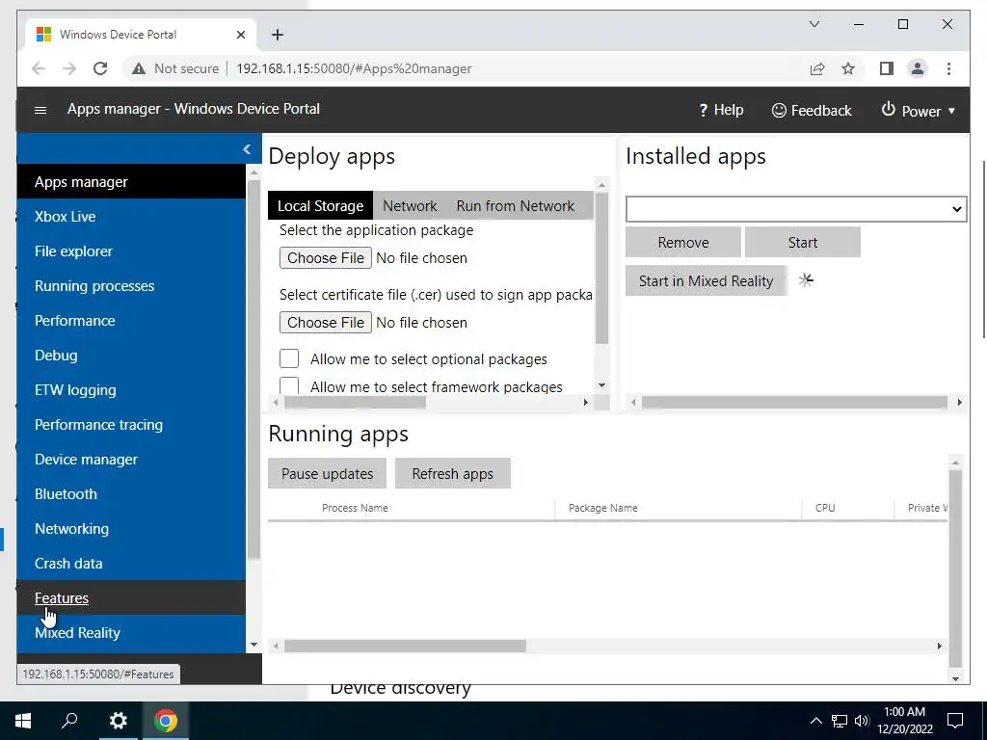
Task: Switch to the Network deploy tab
Action: [x=410, y=206]
